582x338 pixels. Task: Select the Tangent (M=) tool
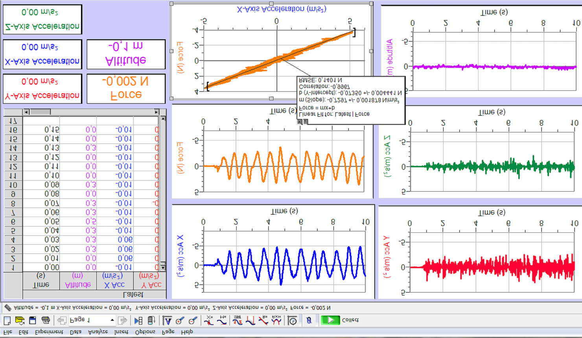222,320
